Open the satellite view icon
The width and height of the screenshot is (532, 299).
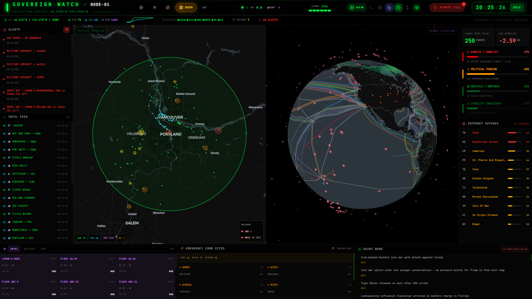[x=154, y=7]
